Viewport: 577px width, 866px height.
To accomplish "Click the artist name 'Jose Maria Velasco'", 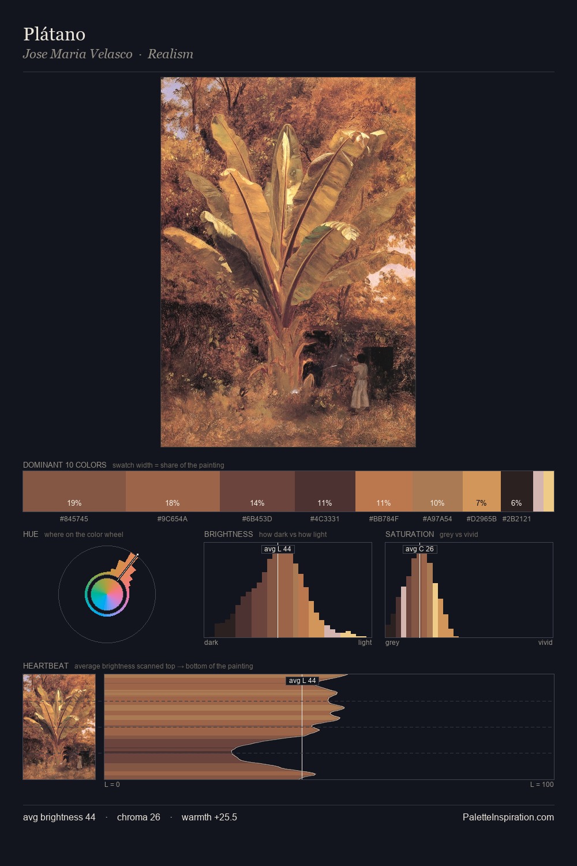I will click(78, 54).
